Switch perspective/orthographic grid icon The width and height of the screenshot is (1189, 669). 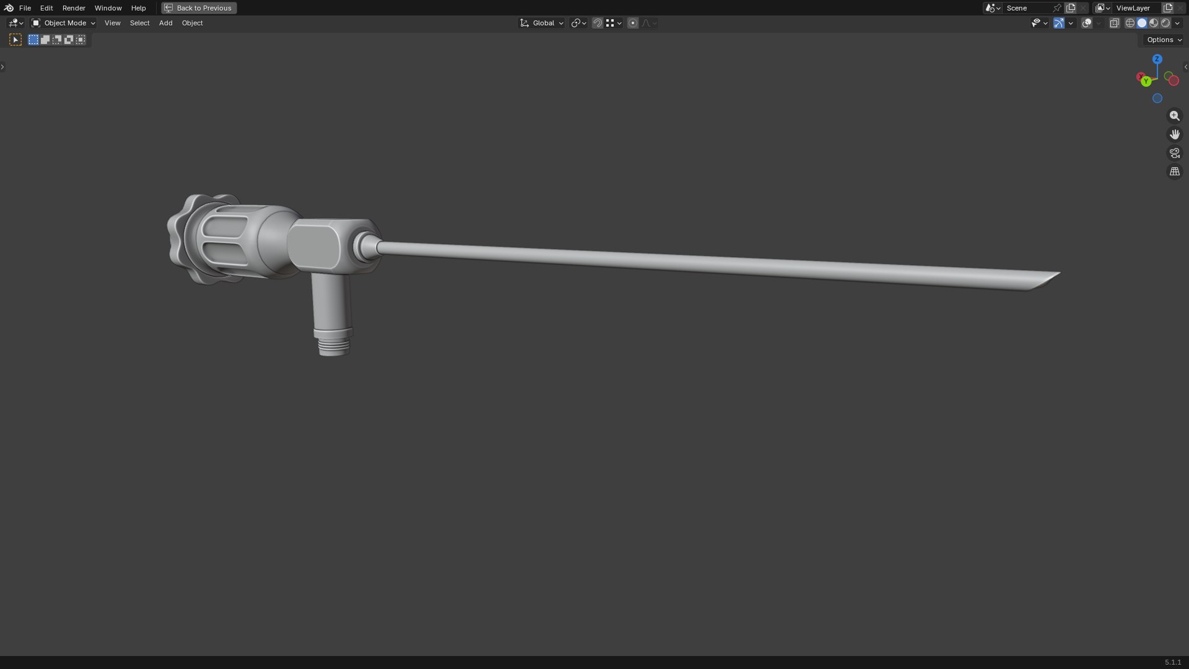1174,172
